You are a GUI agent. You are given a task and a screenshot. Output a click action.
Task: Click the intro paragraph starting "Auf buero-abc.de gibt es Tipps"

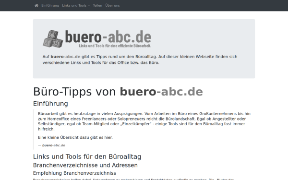point(140,60)
